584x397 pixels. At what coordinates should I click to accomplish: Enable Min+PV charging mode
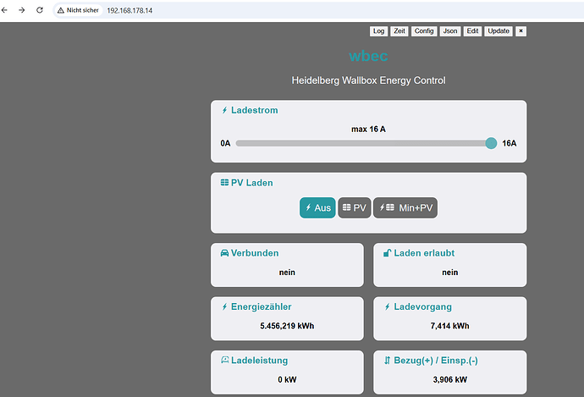(405, 207)
